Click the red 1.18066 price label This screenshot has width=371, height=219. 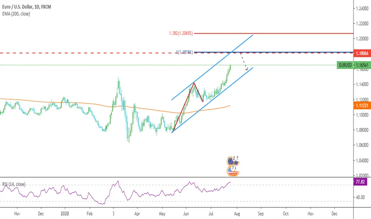point(362,53)
